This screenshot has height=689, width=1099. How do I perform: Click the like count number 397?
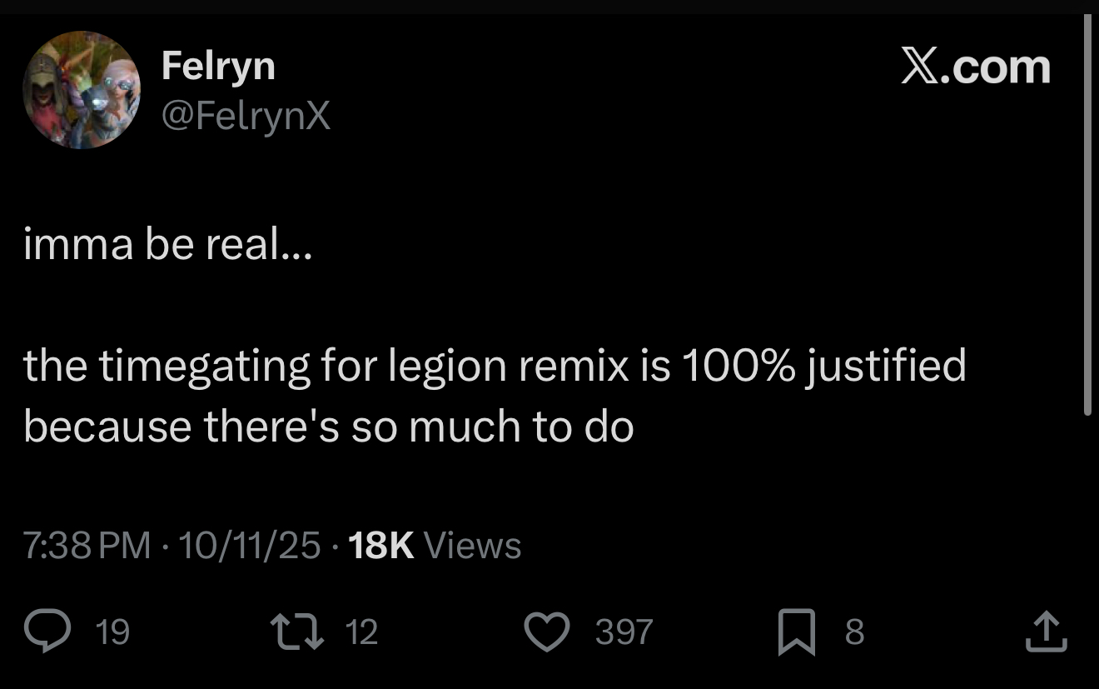[624, 632]
